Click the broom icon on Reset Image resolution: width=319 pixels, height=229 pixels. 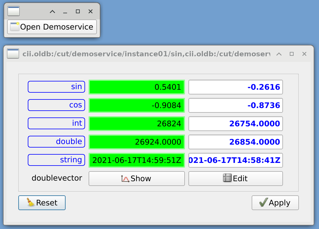tap(30, 202)
